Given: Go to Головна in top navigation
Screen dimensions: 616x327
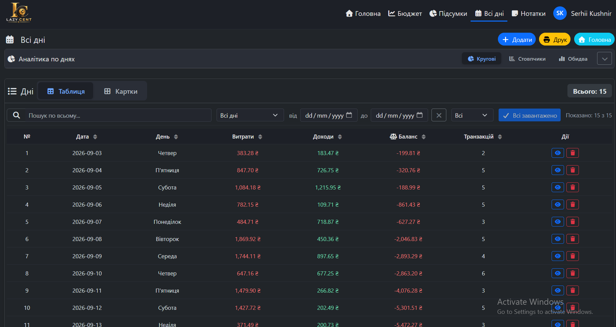Looking at the screenshot, I should [363, 13].
